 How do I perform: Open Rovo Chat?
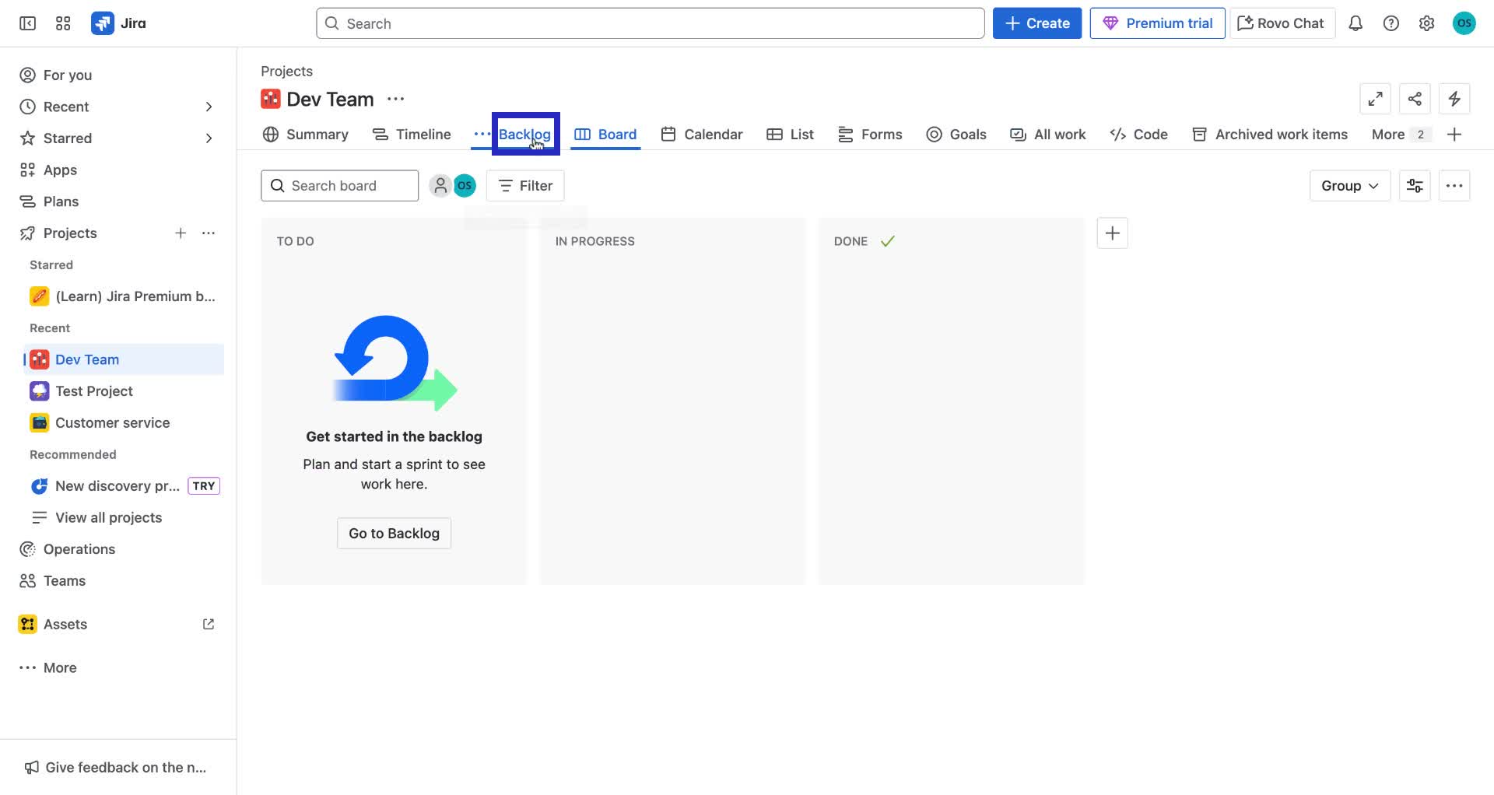(1280, 23)
